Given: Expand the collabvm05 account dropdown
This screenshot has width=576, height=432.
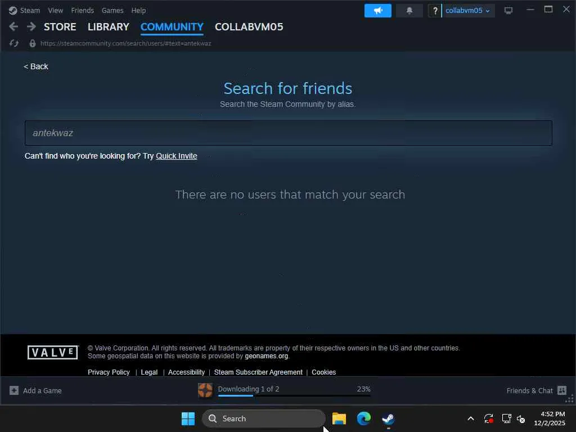Looking at the screenshot, I should click(x=467, y=10).
